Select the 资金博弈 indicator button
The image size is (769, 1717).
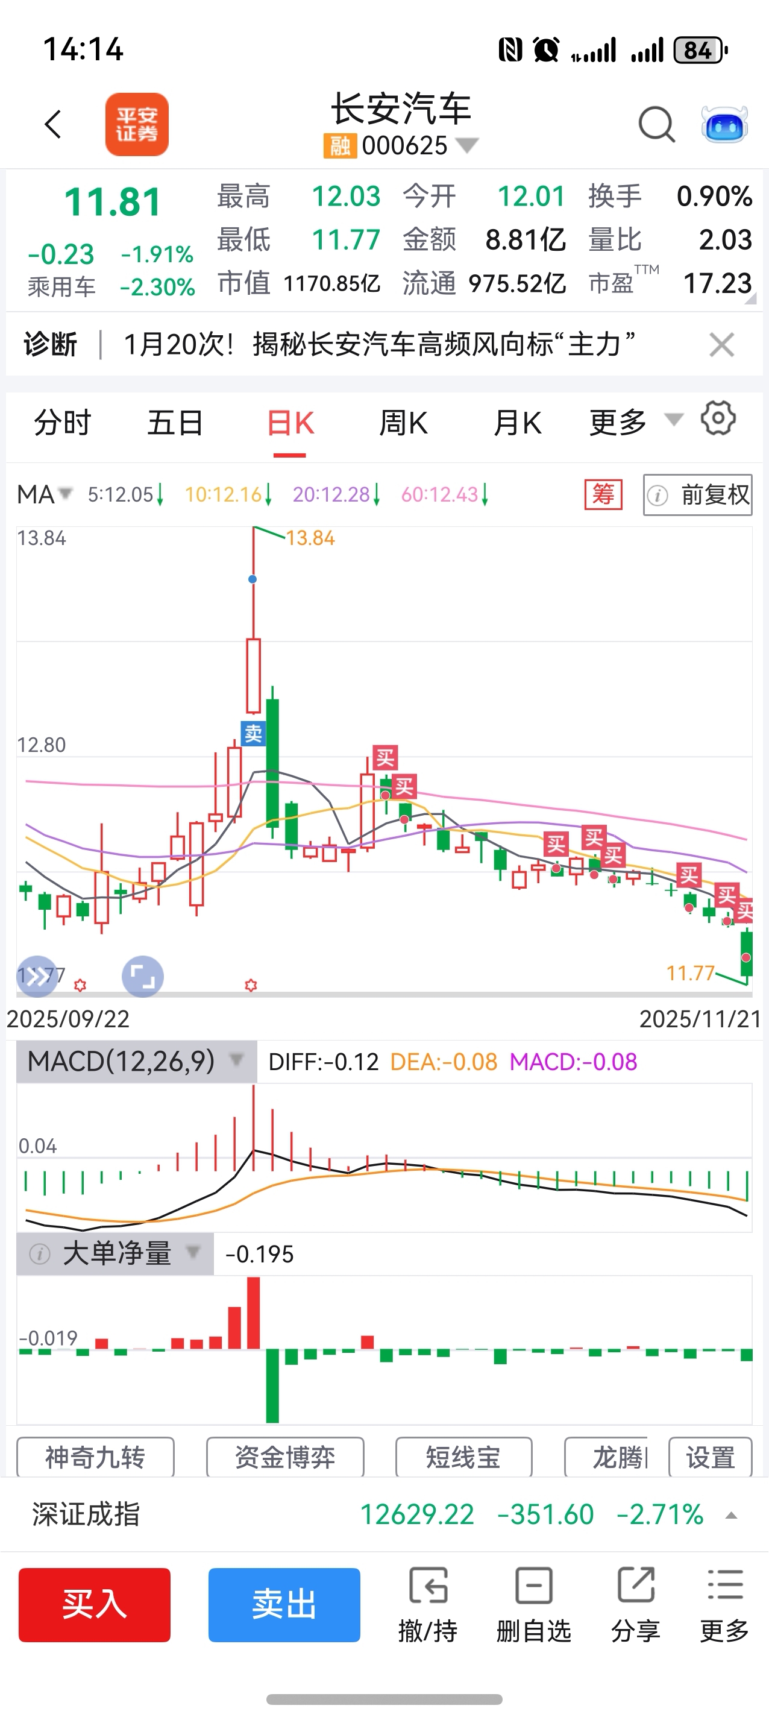click(x=285, y=1458)
